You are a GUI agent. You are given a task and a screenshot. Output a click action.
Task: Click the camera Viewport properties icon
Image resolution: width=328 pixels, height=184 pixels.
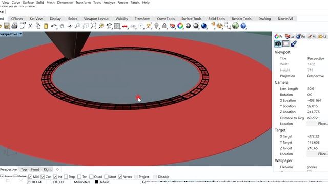[278, 43]
